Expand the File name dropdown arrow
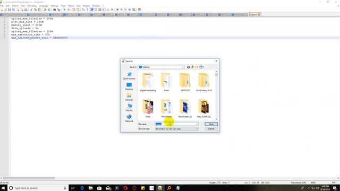This screenshot has width=340, height=191. click(197, 124)
